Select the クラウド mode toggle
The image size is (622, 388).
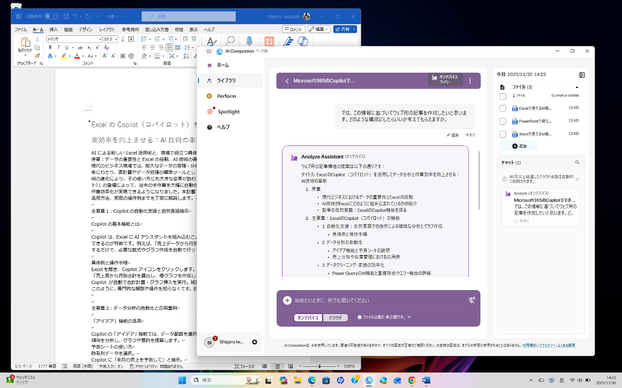point(335,318)
